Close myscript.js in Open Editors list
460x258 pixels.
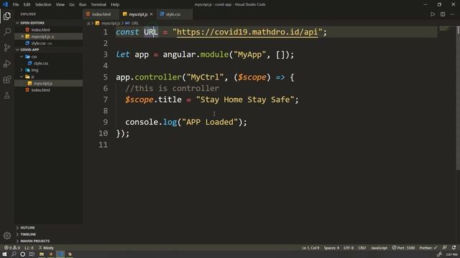22,37
